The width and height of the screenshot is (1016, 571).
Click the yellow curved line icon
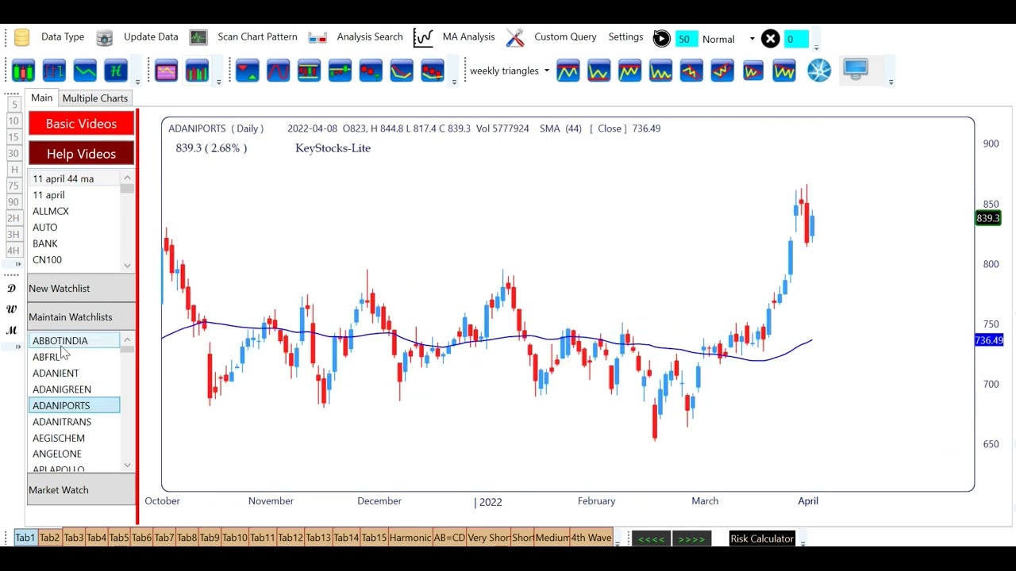tap(402, 71)
